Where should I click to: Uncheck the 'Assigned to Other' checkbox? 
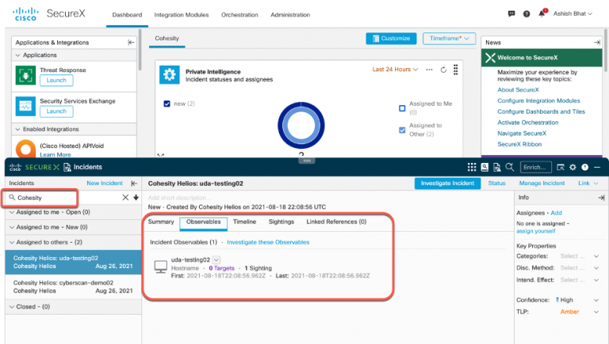tap(402, 130)
